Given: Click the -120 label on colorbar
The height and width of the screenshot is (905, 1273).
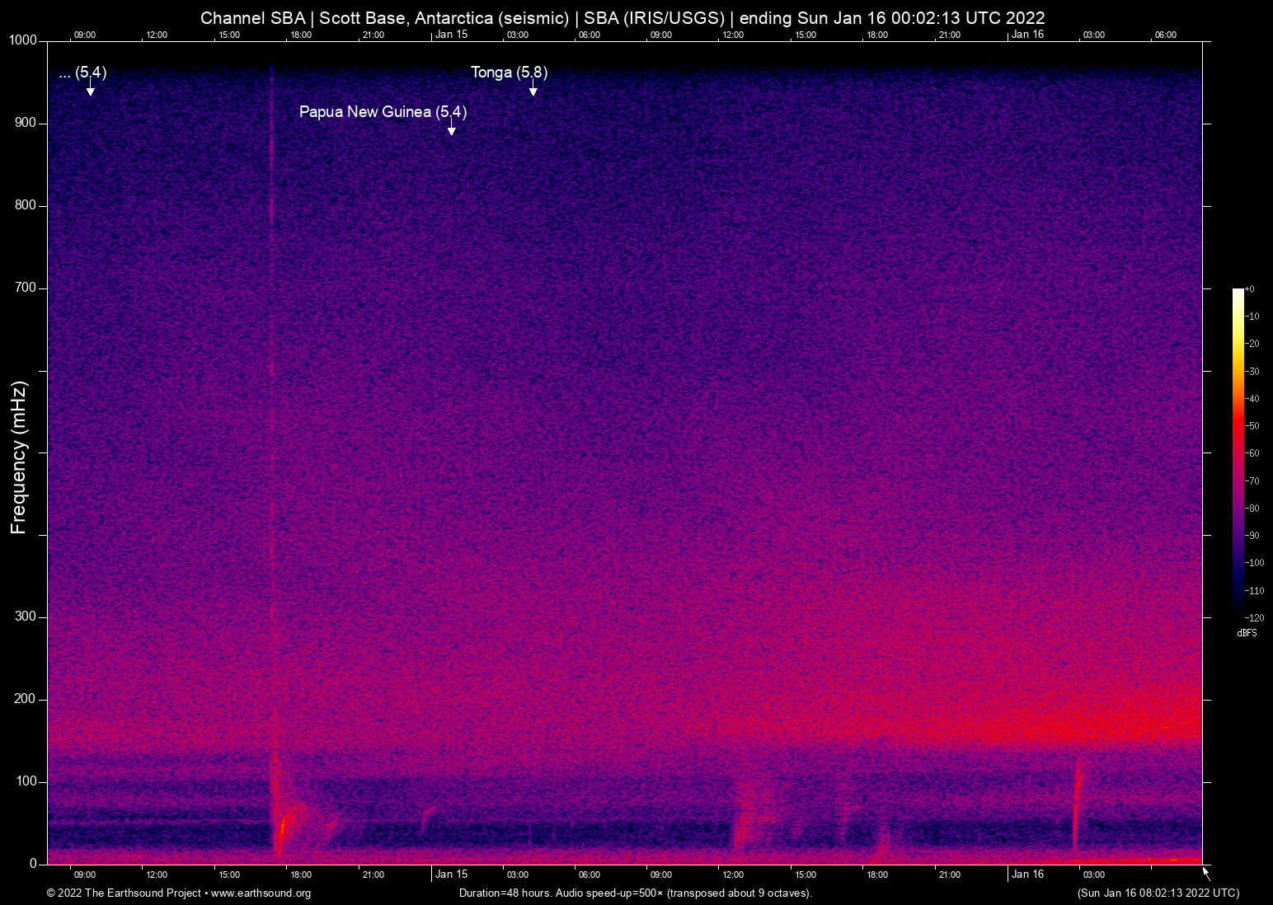Looking at the screenshot, I should point(1254,617).
